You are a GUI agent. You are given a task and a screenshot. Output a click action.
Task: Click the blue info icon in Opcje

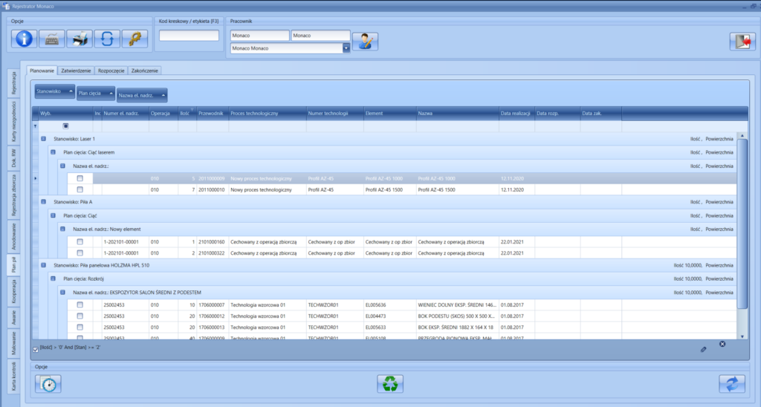[24, 39]
